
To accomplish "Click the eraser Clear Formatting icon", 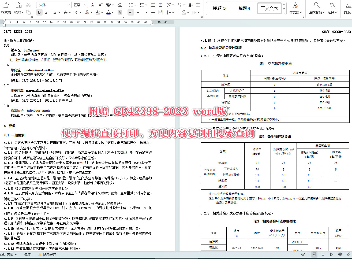I will pyautogui.click(x=120, y=5).
